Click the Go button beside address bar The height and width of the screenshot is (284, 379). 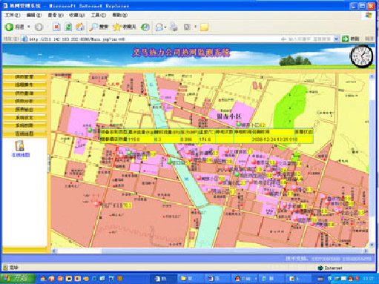(351, 39)
